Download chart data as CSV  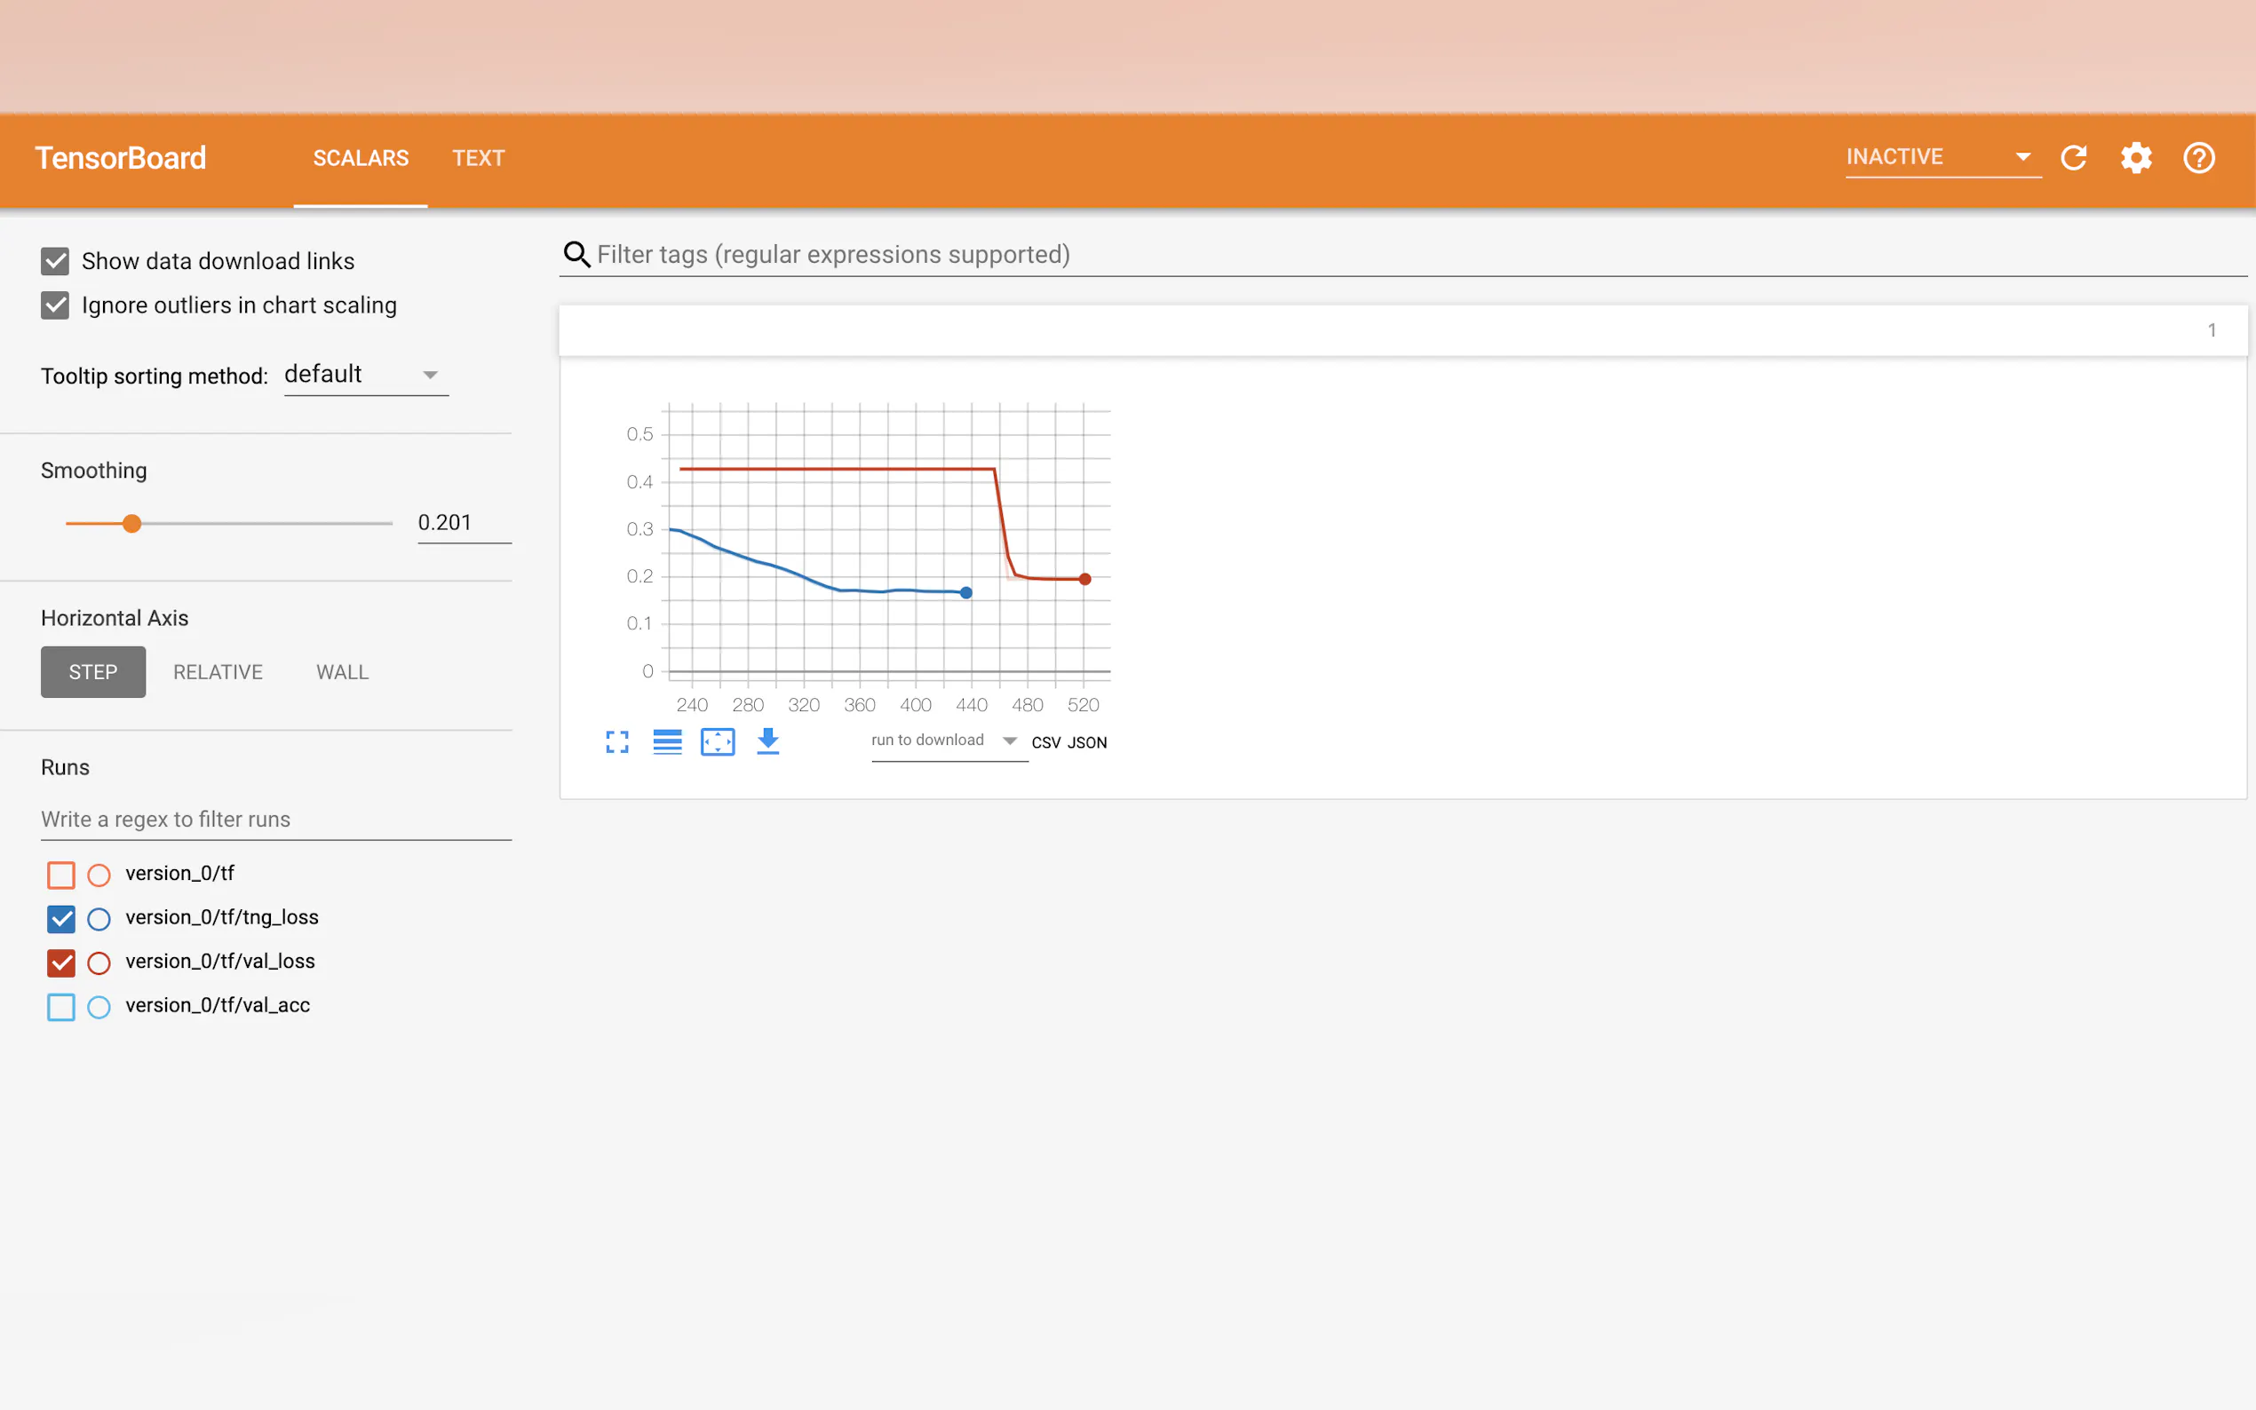[x=1045, y=743]
